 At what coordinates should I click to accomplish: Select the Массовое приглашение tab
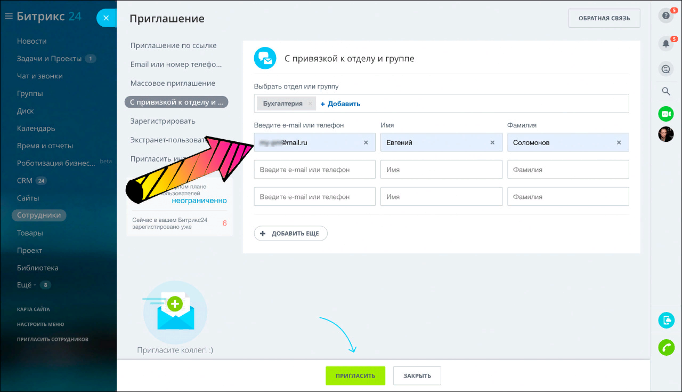coord(173,83)
